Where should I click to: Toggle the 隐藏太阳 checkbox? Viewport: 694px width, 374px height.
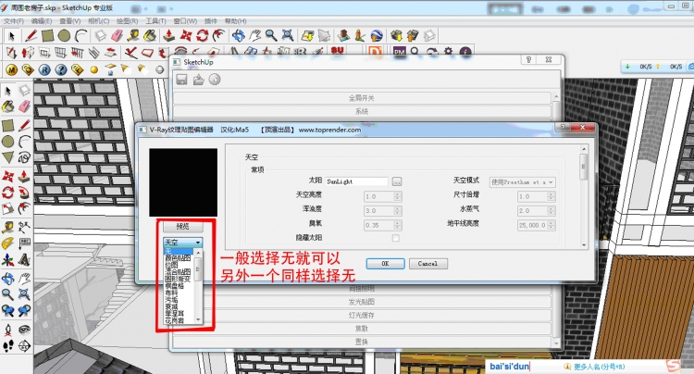click(396, 238)
